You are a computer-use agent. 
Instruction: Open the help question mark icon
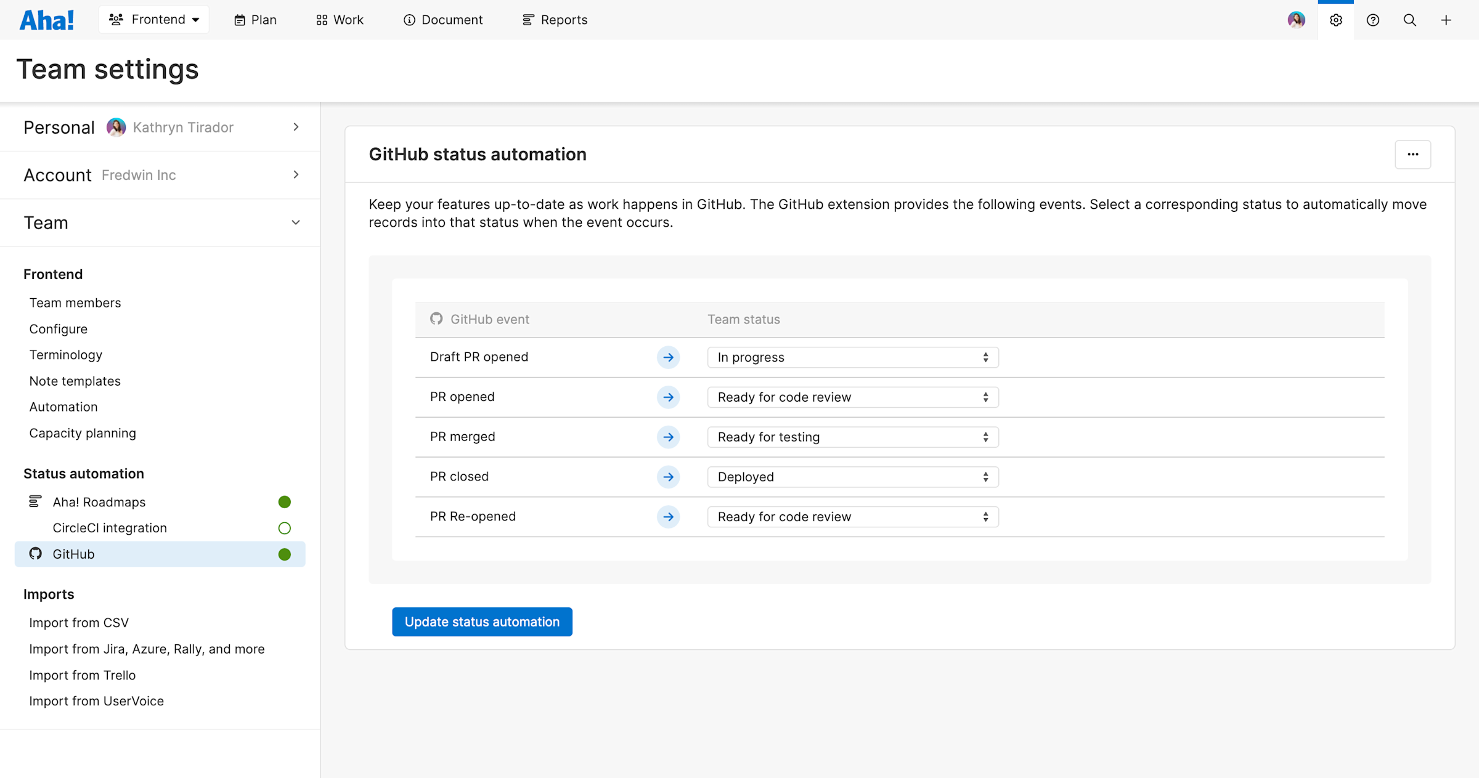[1372, 20]
